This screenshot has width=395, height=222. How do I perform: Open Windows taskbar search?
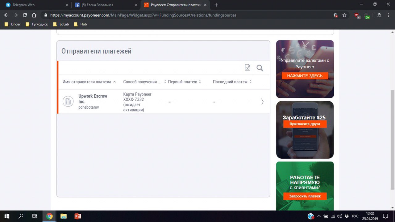(x=21, y=216)
